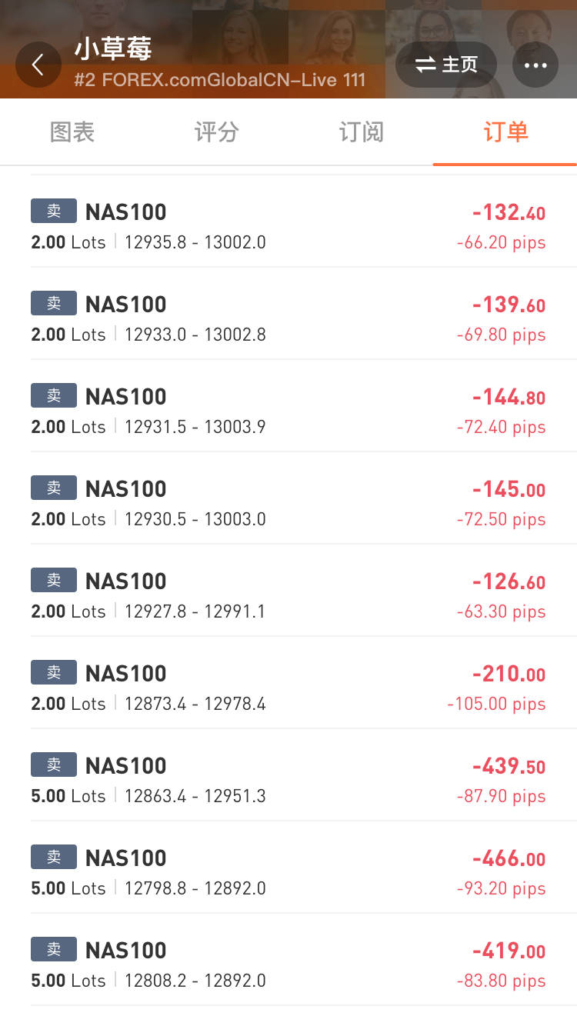Viewport: 577px width, 1026px height.
Task: Tap 卖 badge on the -126.60 order
Action: pos(54,580)
